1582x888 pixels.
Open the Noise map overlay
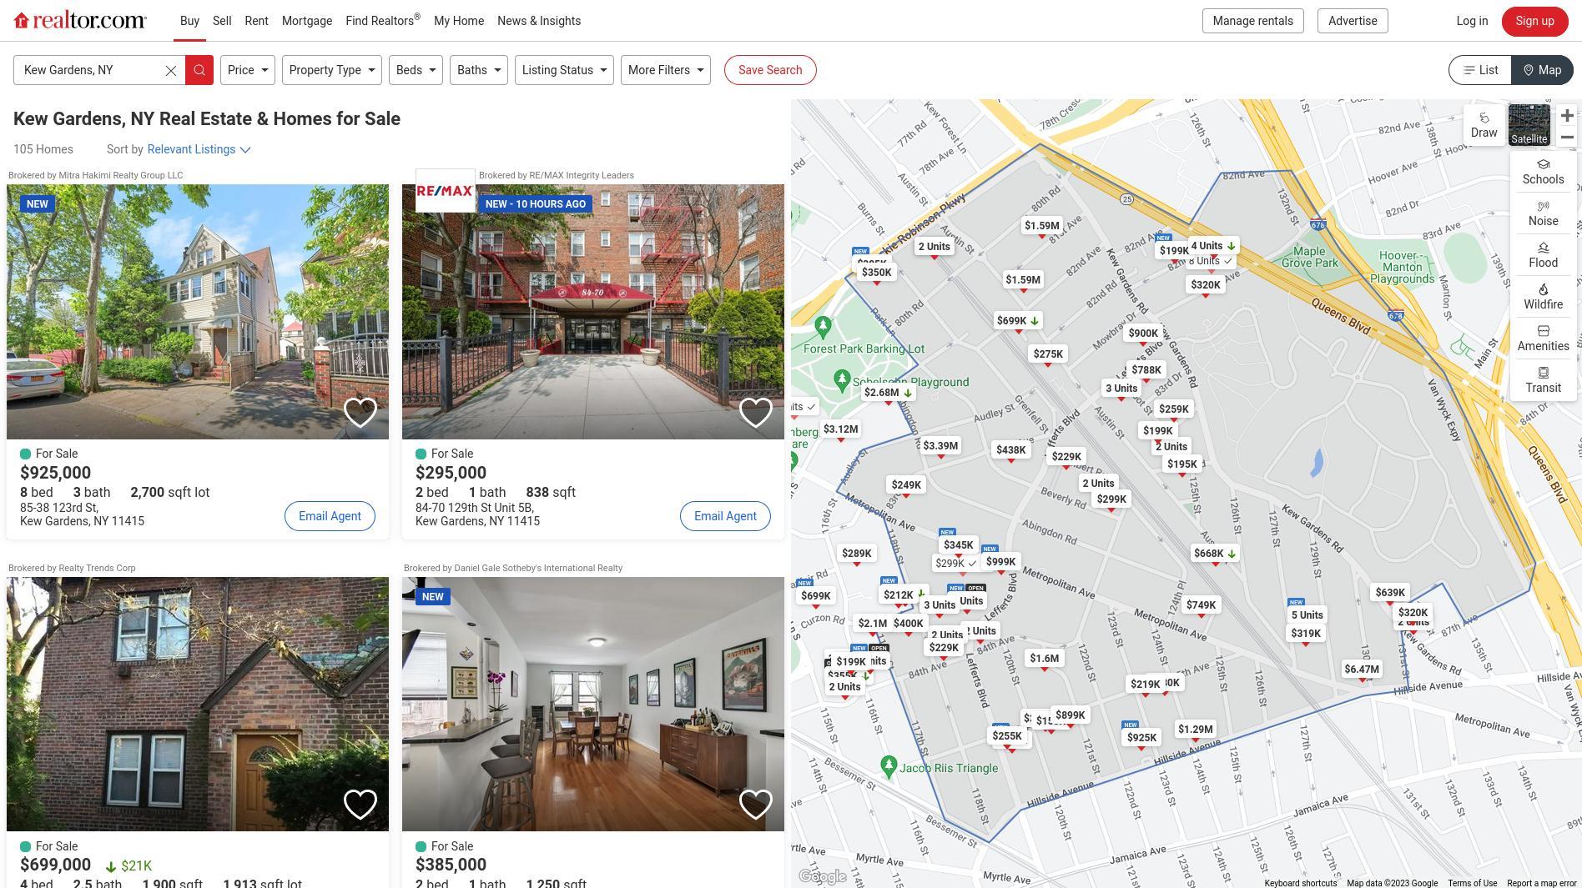pyautogui.click(x=1543, y=213)
